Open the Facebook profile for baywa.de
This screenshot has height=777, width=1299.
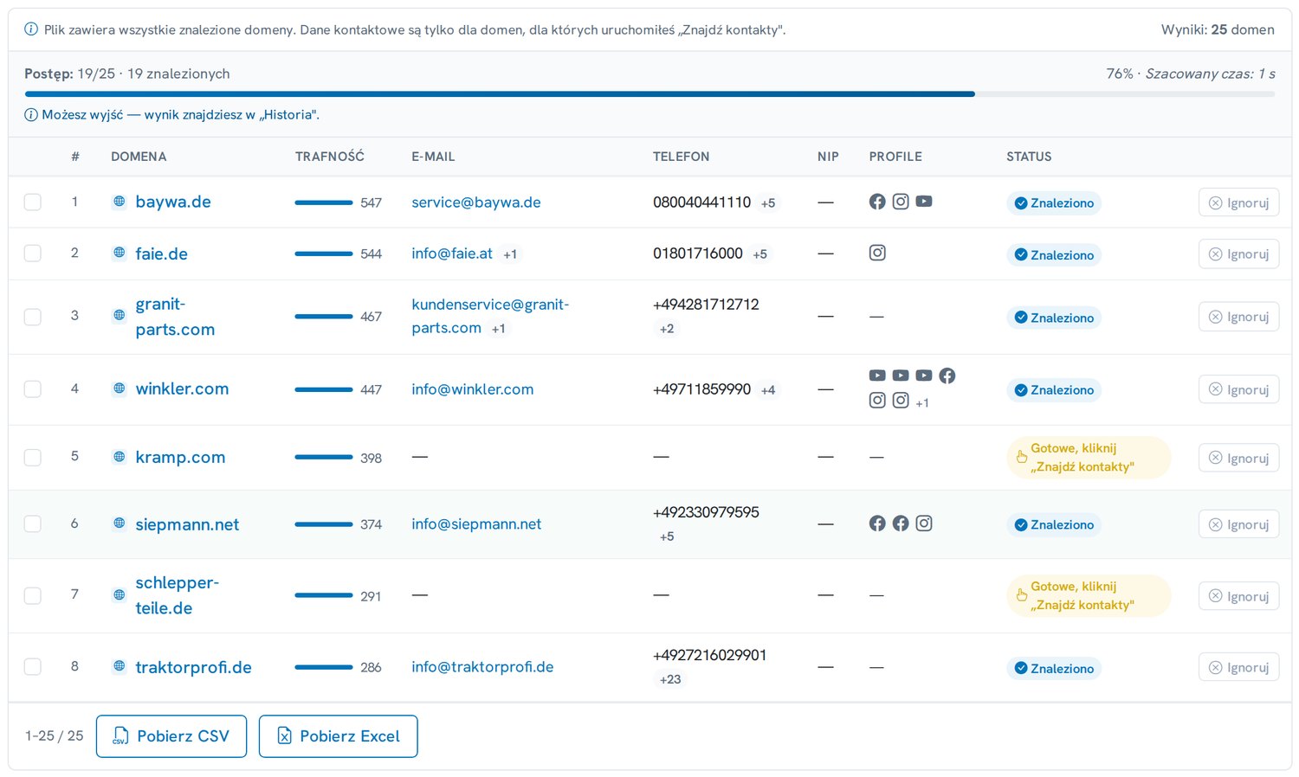pyautogui.click(x=877, y=202)
